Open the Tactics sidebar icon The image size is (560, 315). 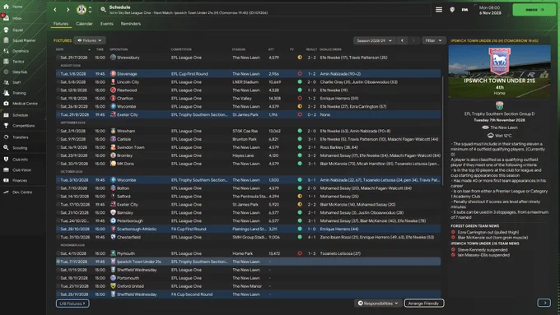(x=6, y=62)
